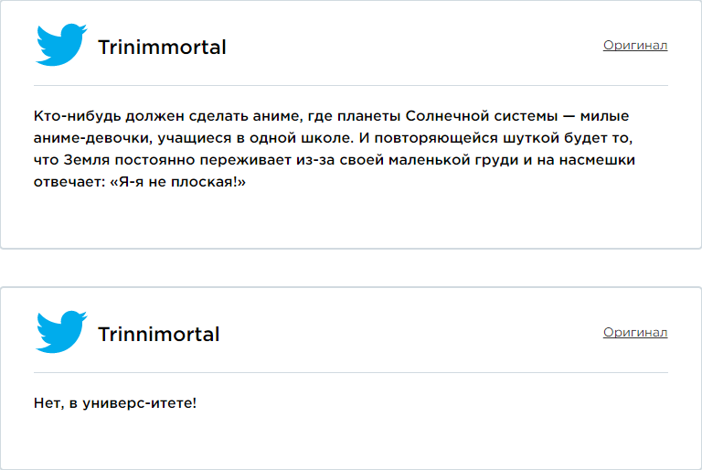This screenshot has width=702, height=470.
Task: Click the quote «Я-я не плоская!»
Action: tap(177, 182)
